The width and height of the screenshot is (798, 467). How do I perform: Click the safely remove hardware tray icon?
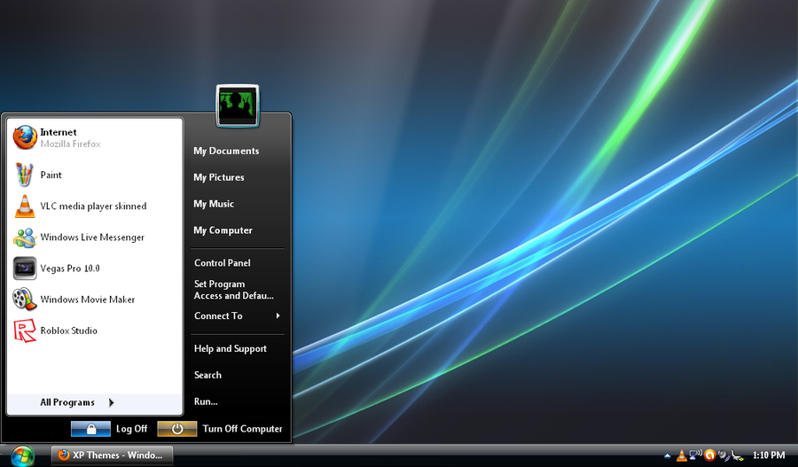[x=737, y=455]
